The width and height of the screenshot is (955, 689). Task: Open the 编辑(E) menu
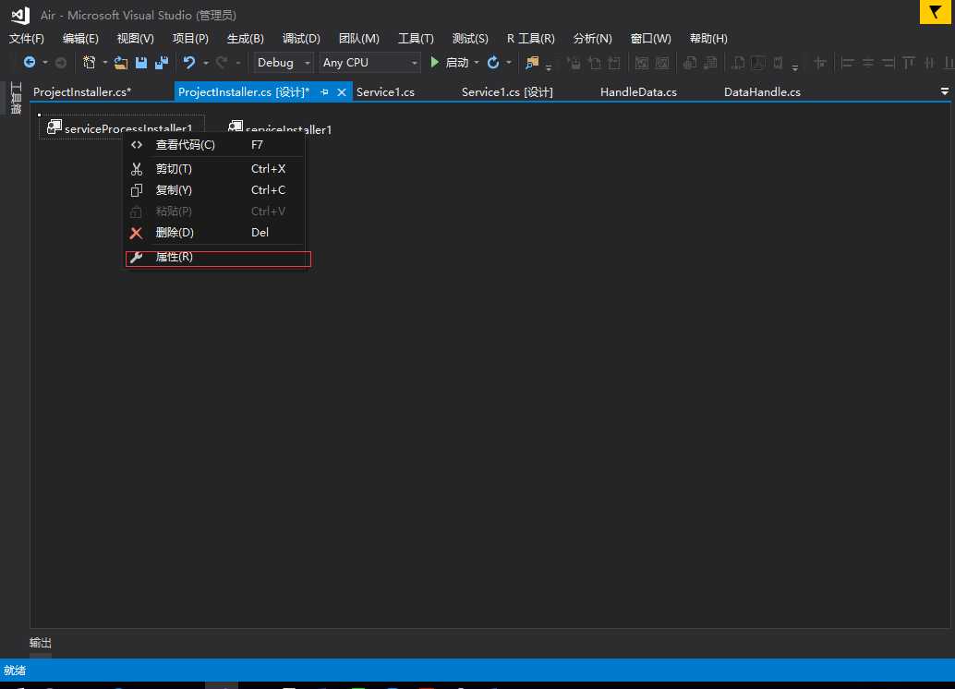tap(80, 39)
